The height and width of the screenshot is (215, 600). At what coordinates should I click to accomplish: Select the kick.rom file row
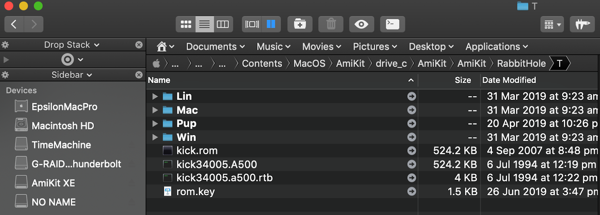(x=372, y=151)
